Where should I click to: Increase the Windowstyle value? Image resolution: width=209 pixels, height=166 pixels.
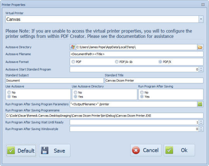click(201, 128)
